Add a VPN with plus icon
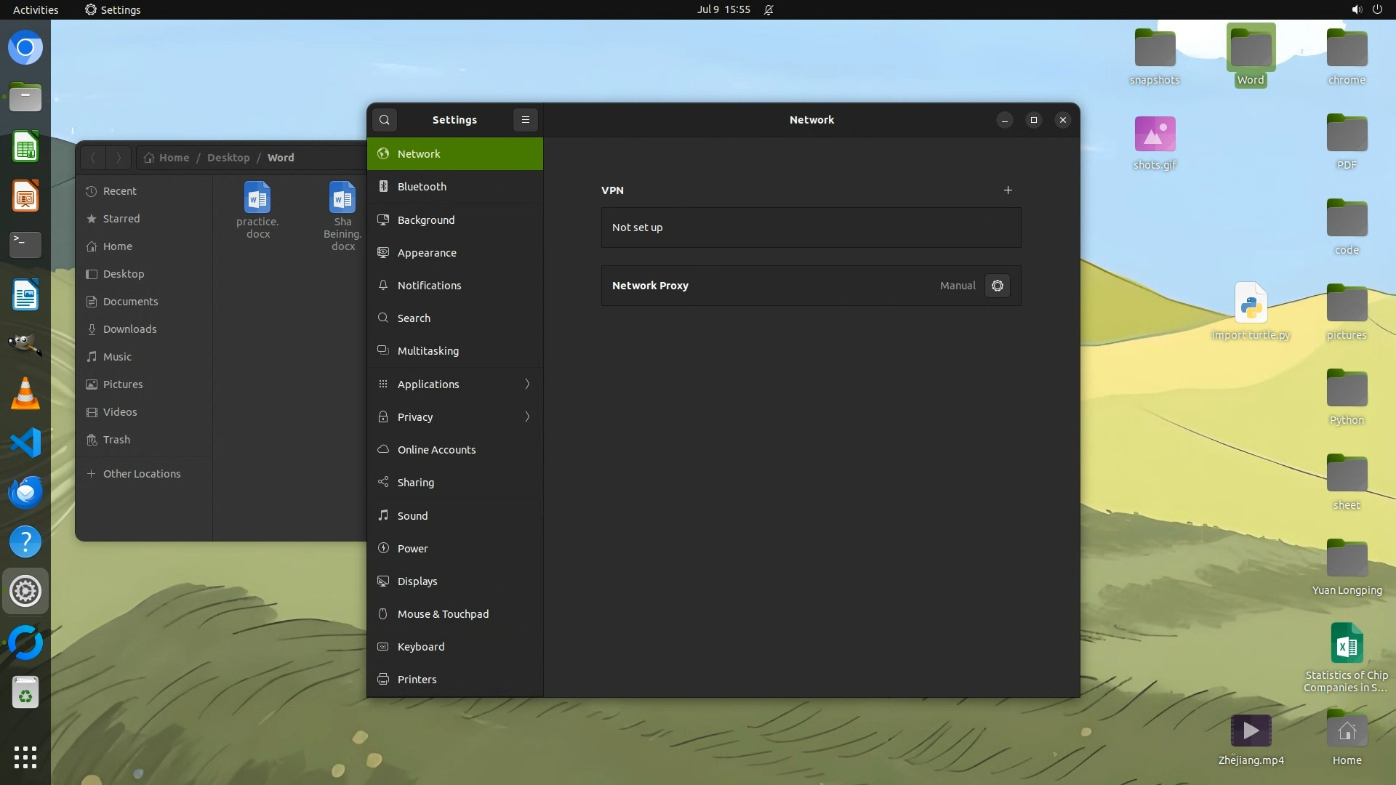 pos(1008,190)
